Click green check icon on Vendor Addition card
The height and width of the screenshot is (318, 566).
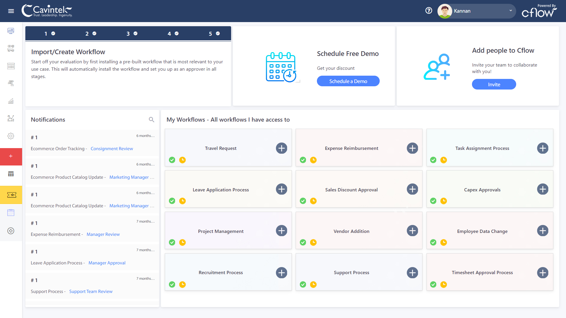pos(303,242)
